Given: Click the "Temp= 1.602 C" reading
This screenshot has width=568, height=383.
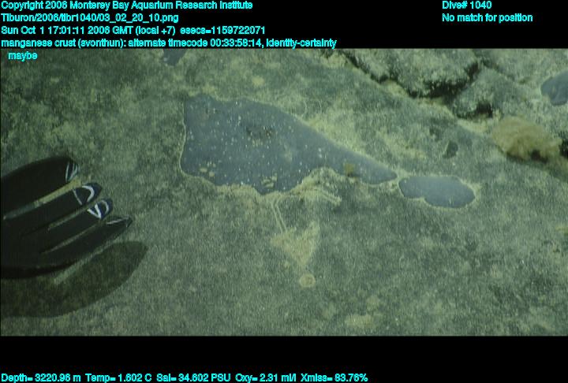Looking at the screenshot, I should [118, 378].
